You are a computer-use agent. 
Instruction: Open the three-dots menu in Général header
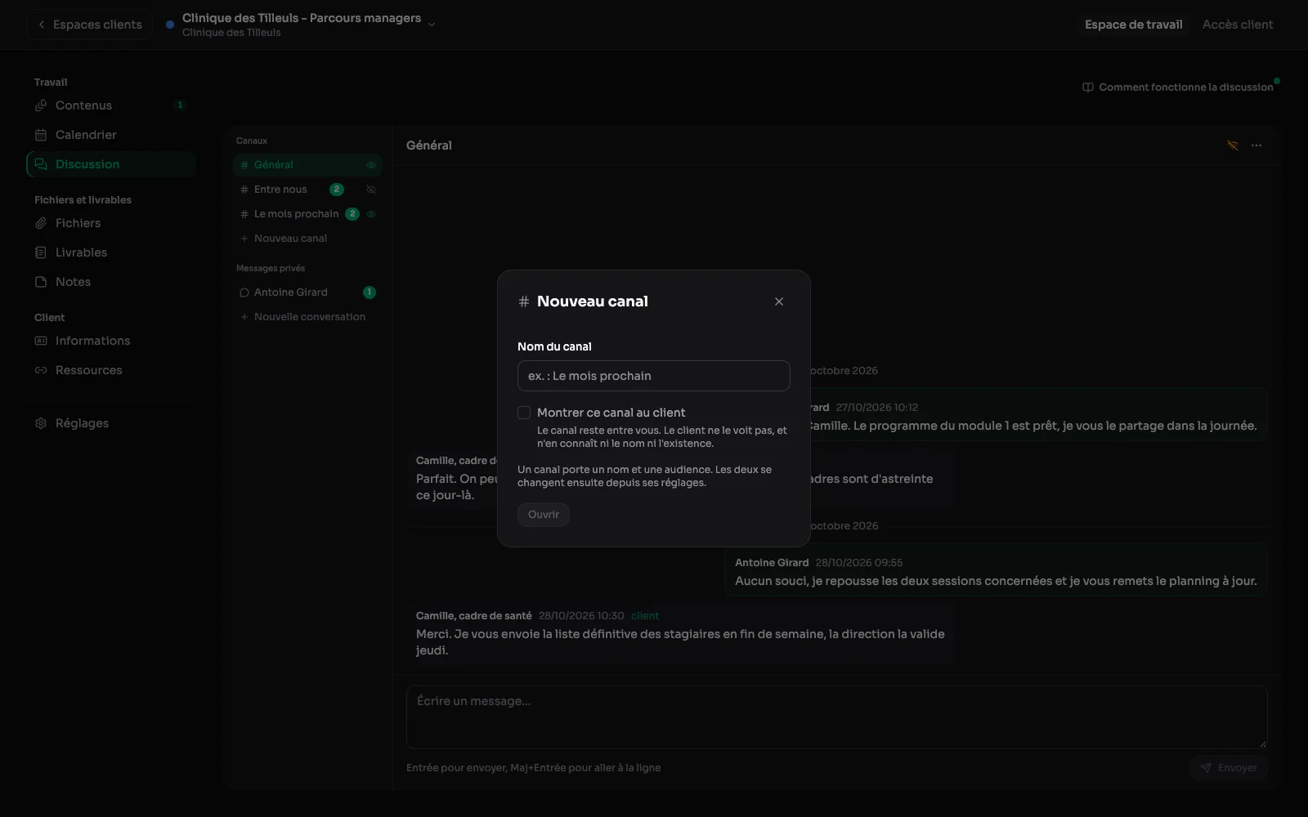click(x=1256, y=145)
